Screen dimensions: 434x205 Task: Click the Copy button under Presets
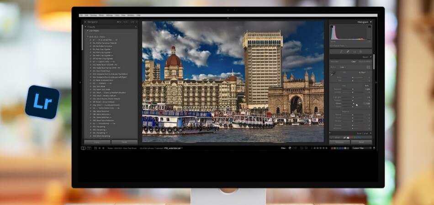(x=97, y=142)
